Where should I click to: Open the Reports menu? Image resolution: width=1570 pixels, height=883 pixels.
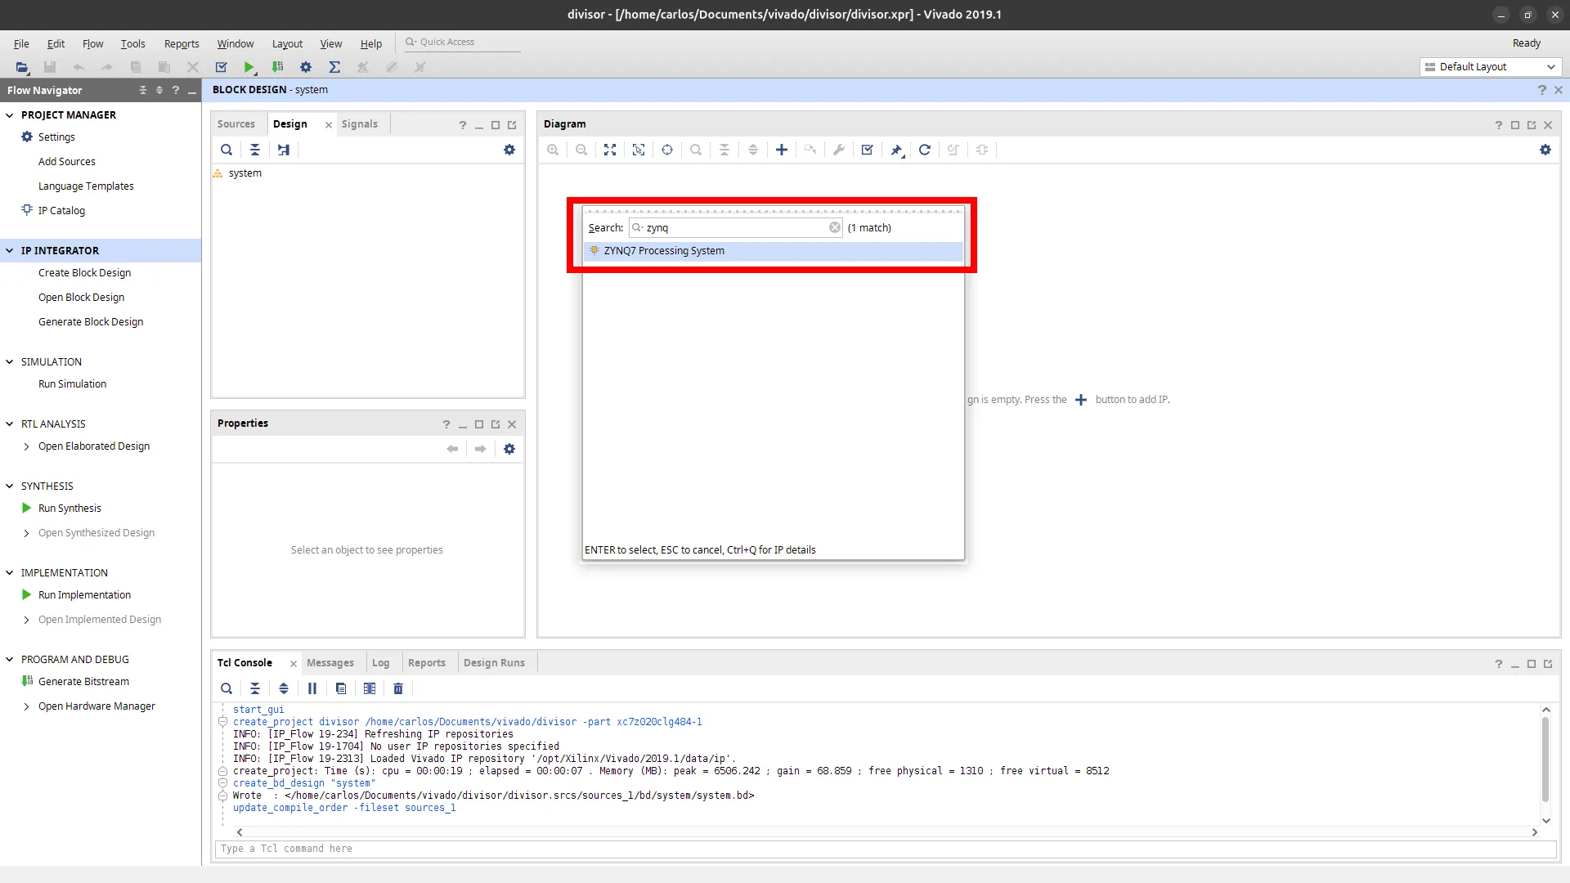[182, 43]
